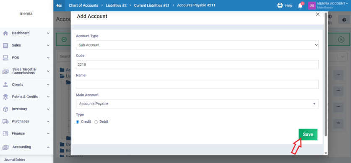Screen dimensions: 351x163
Task: Expand the Clients menu chevron
Action: (48, 85)
